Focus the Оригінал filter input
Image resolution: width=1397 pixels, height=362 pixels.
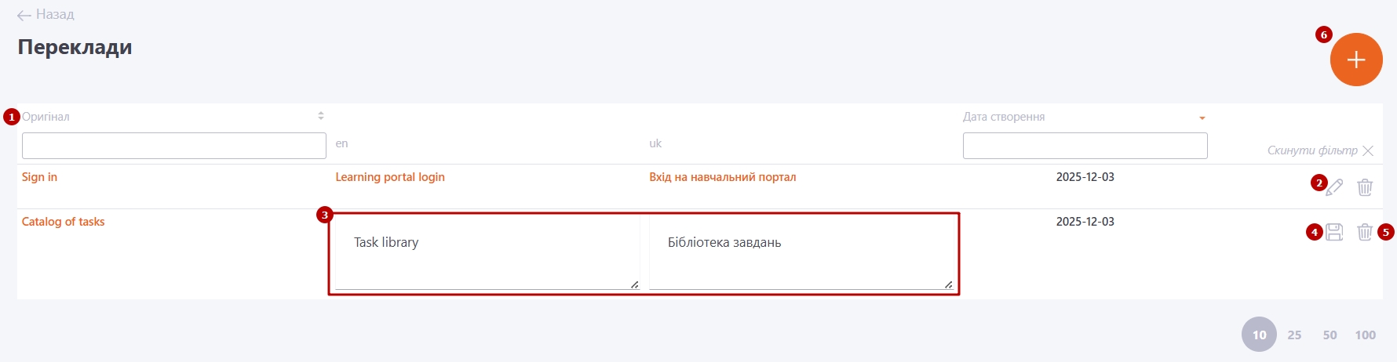173,146
